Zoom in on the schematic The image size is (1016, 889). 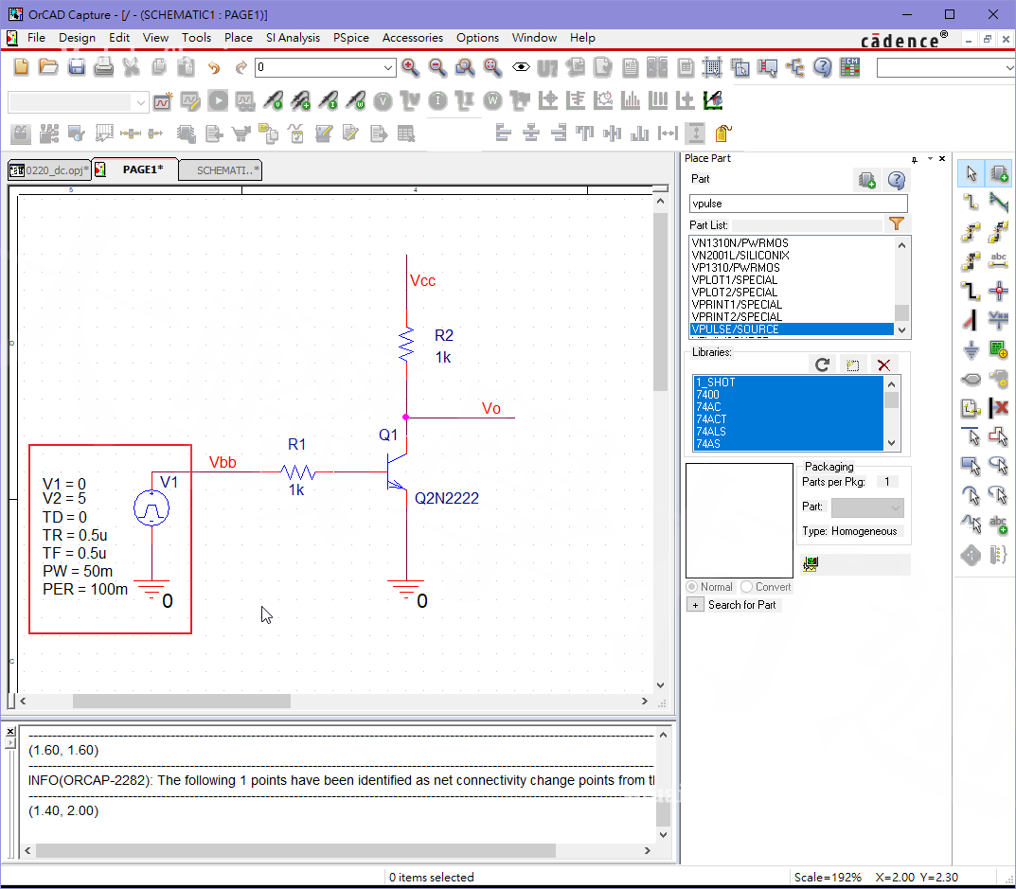pos(410,66)
